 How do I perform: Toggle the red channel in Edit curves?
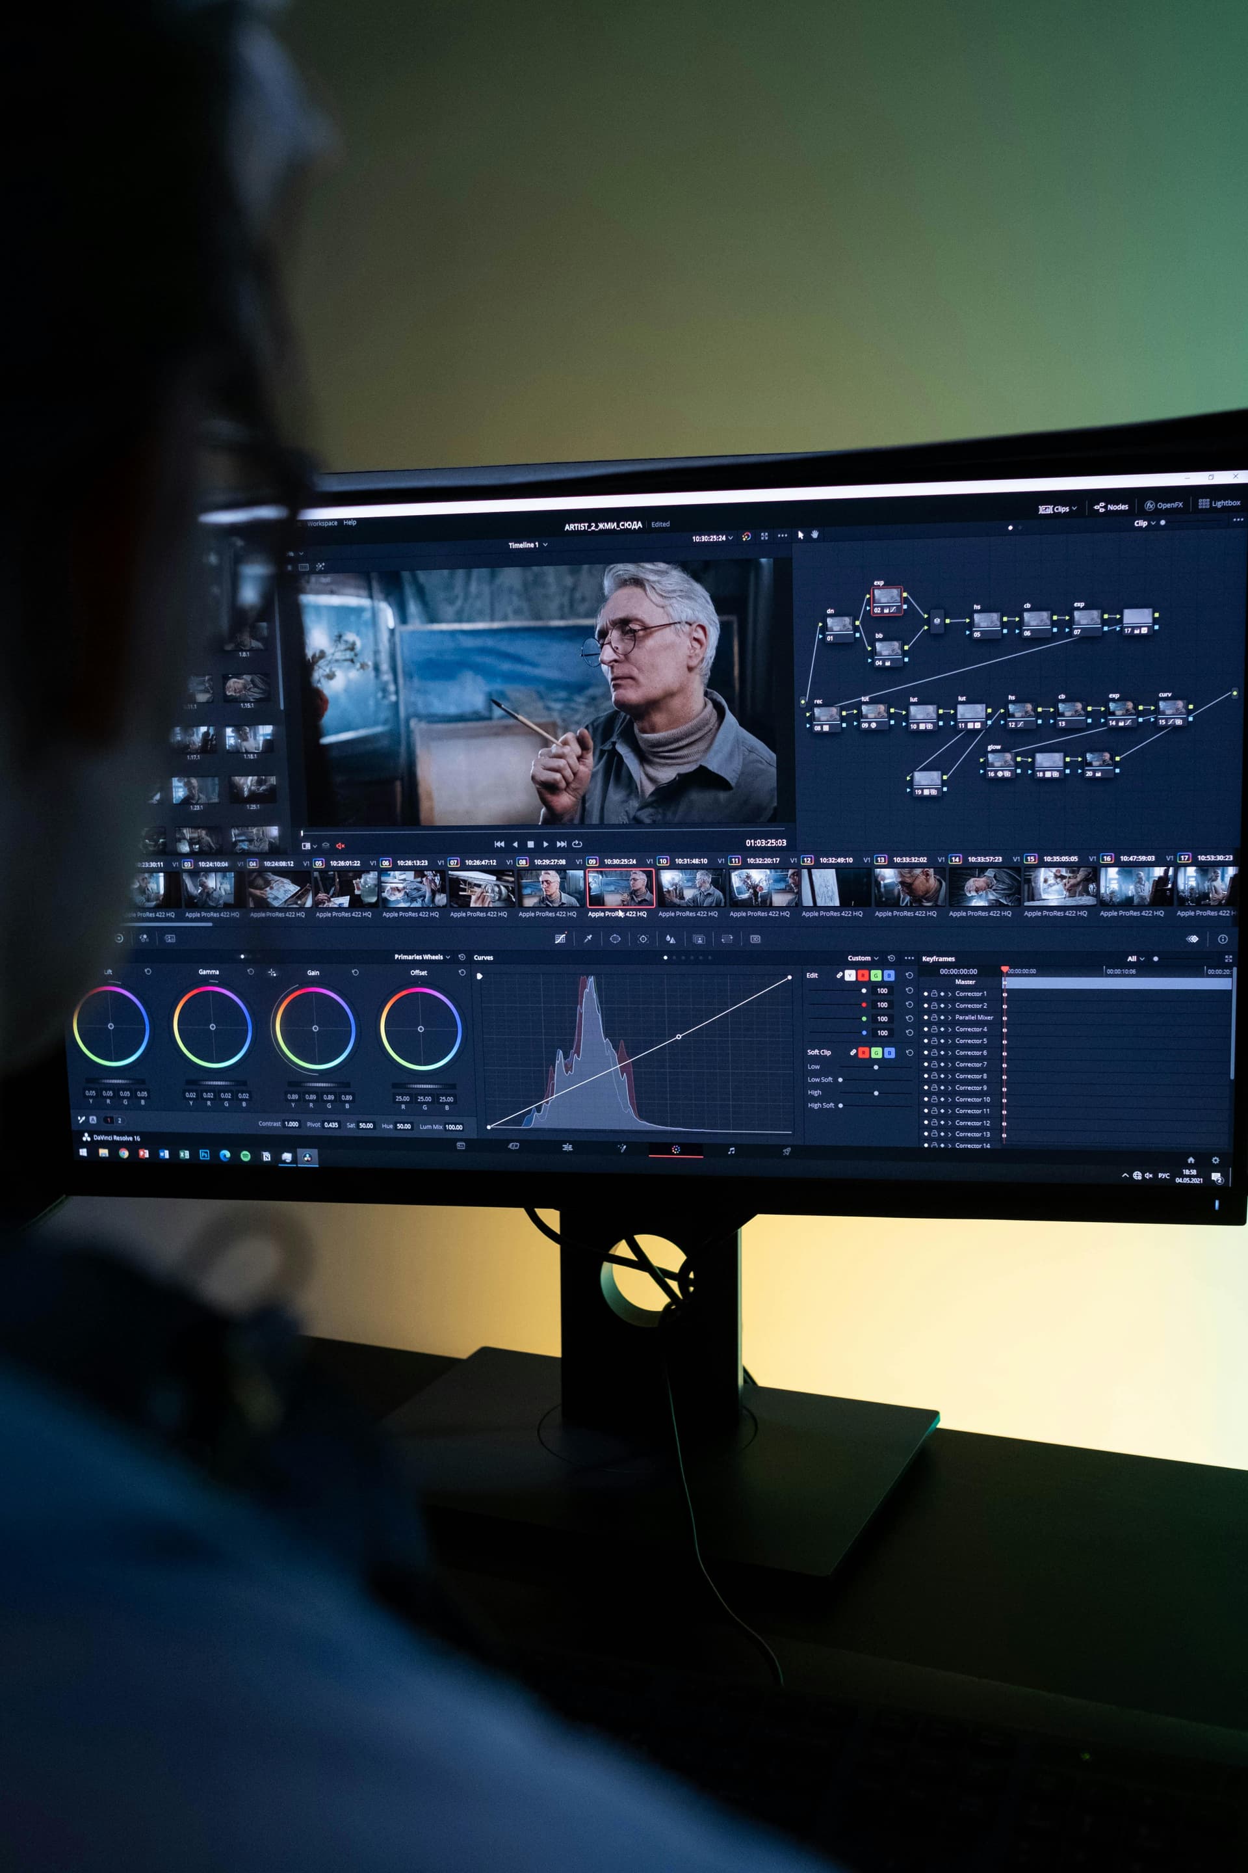863,976
